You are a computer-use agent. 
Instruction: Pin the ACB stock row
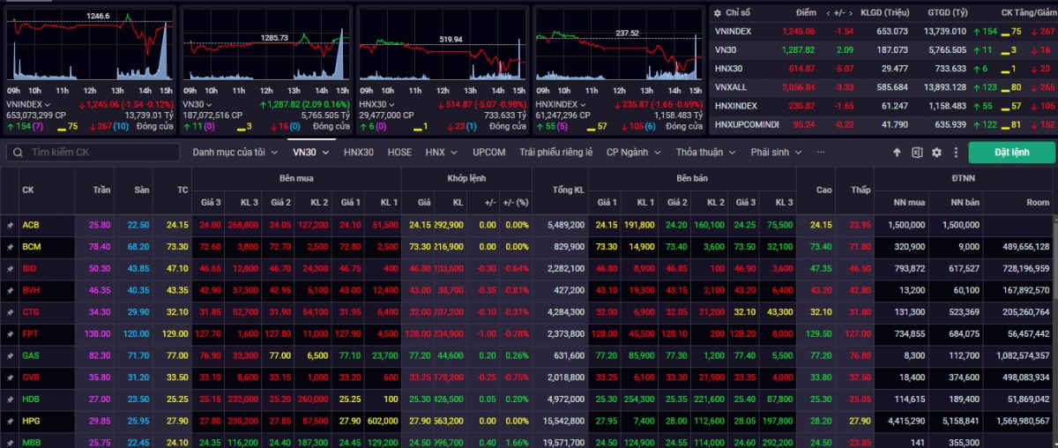[10, 225]
